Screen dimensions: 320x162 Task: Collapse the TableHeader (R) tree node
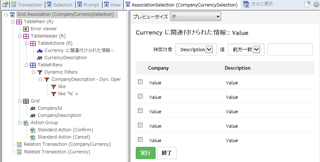[19, 36]
